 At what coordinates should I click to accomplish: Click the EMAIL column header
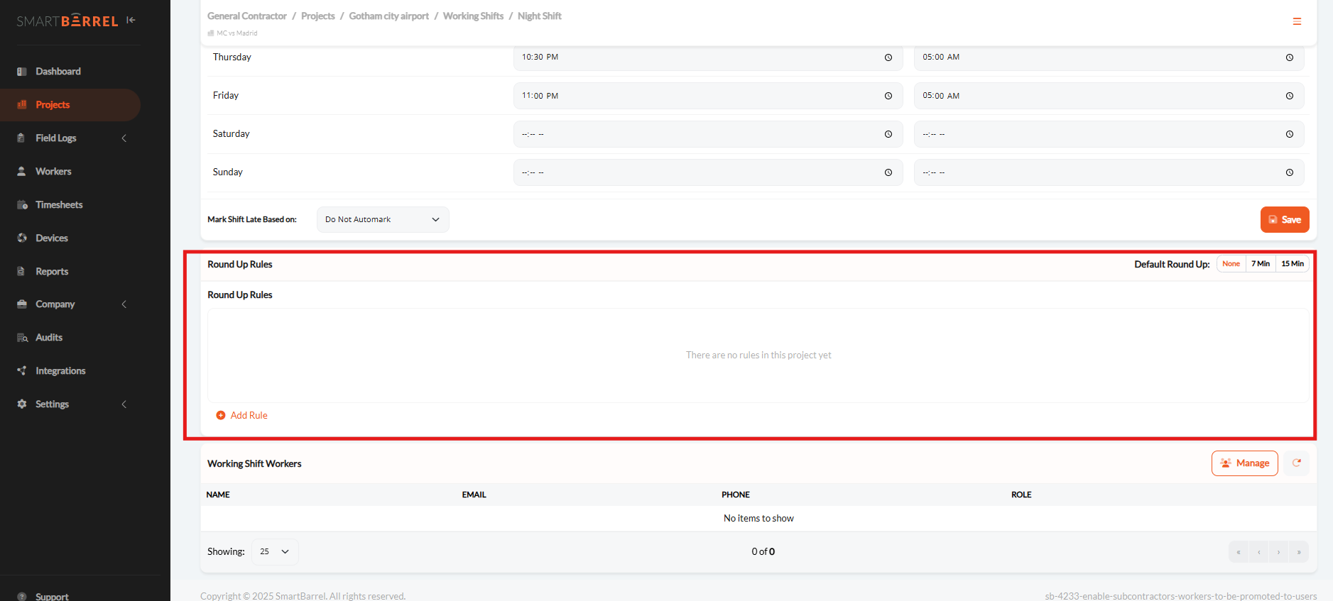474,495
